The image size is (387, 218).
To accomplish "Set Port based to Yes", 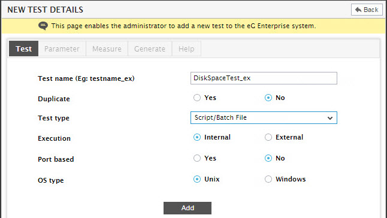I will [197, 158].
